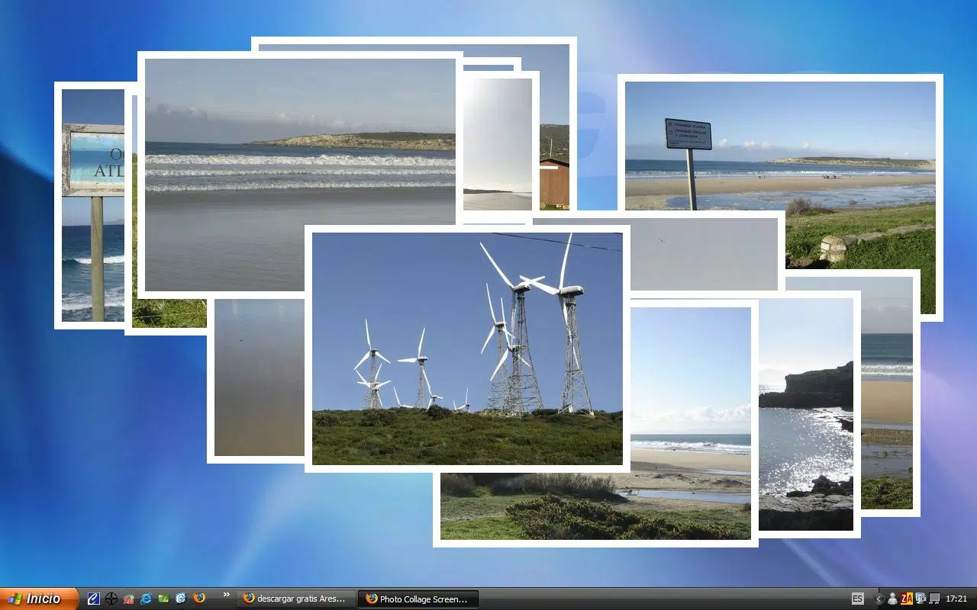Open the Inicio start menu
Screen dimensions: 977x610
tap(38, 599)
